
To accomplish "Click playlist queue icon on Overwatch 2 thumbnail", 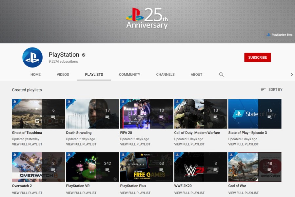I will coord(53,170).
